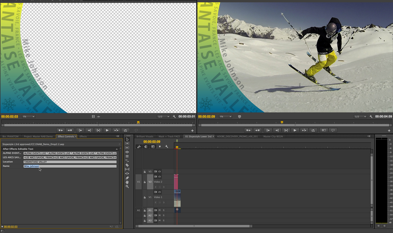This screenshot has width=393, height=233.
Task: Toggle V2 track targeting
Action: click(x=150, y=182)
